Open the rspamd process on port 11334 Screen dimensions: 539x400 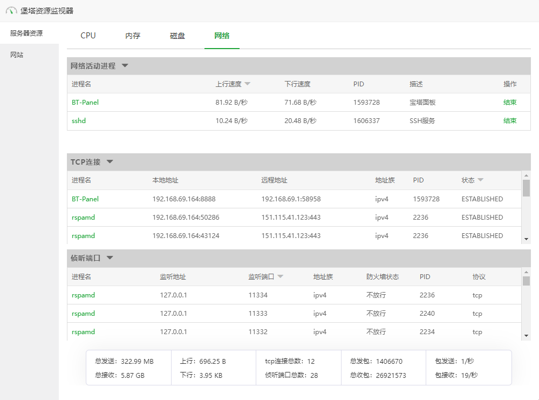(x=83, y=295)
